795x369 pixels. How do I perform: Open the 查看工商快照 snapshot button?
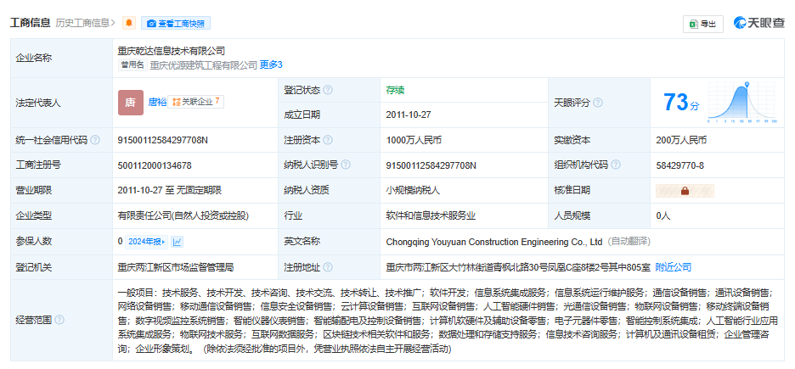tap(176, 23)
